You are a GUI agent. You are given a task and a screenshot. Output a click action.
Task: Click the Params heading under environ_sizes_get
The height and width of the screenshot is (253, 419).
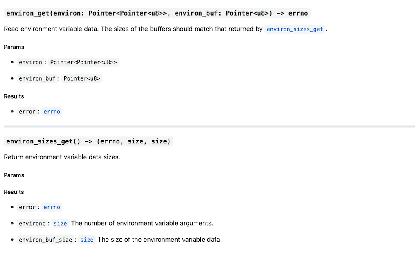tap(14, 175)
